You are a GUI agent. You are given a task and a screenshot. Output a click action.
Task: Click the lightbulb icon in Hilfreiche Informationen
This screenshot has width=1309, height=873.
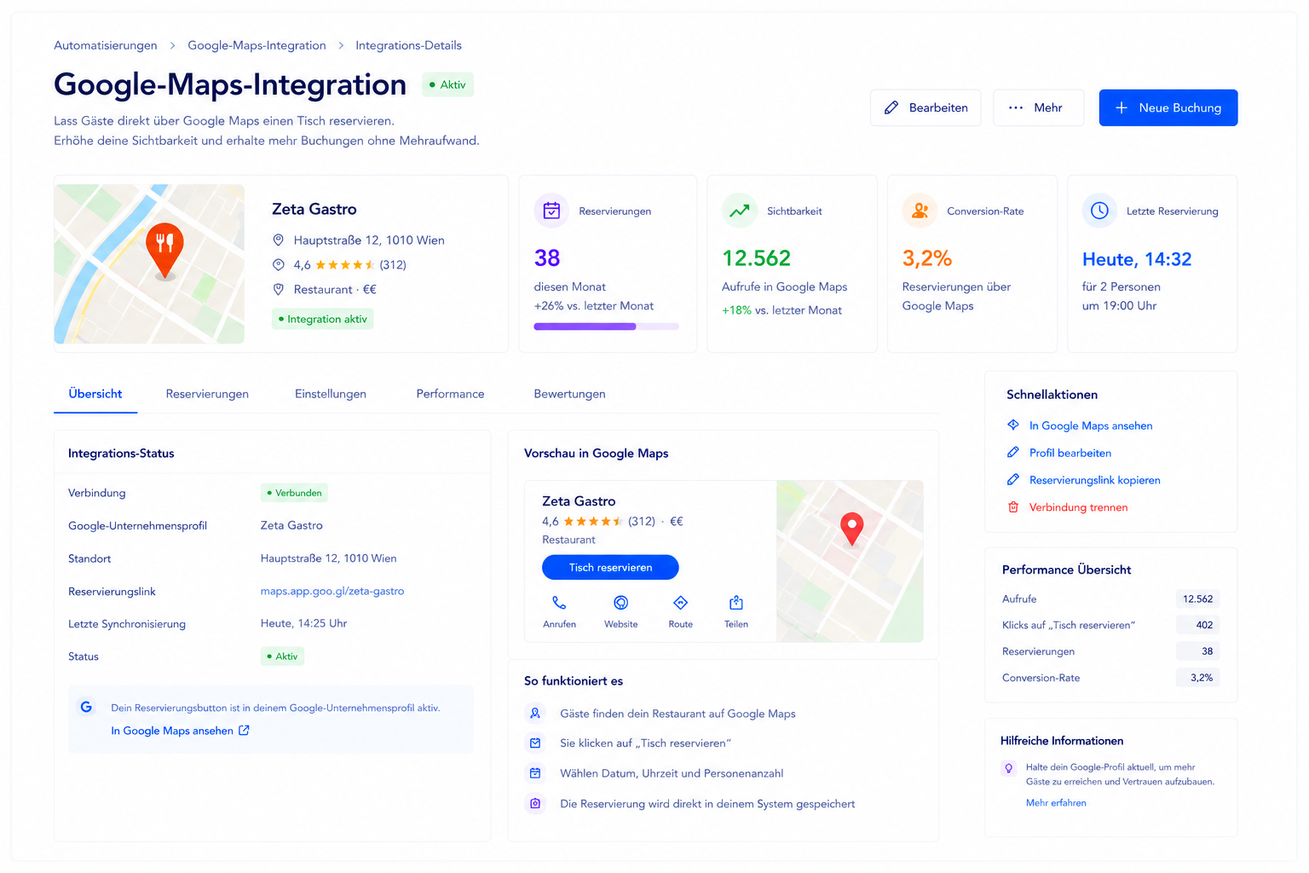(1009, 768)
